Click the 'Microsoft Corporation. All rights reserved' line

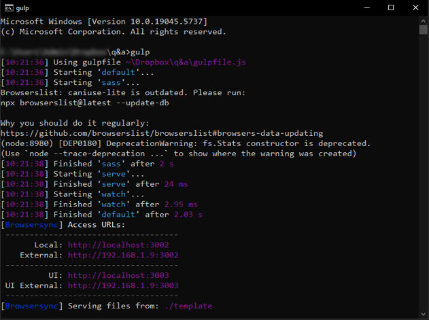(114, 32)
